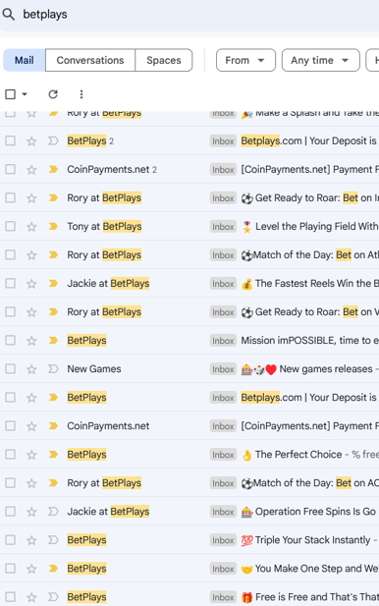Toggle importance marker on Mission imPOSSIBLE email
The width and height of the screenshot is (379, 606).
pos(53,341)
